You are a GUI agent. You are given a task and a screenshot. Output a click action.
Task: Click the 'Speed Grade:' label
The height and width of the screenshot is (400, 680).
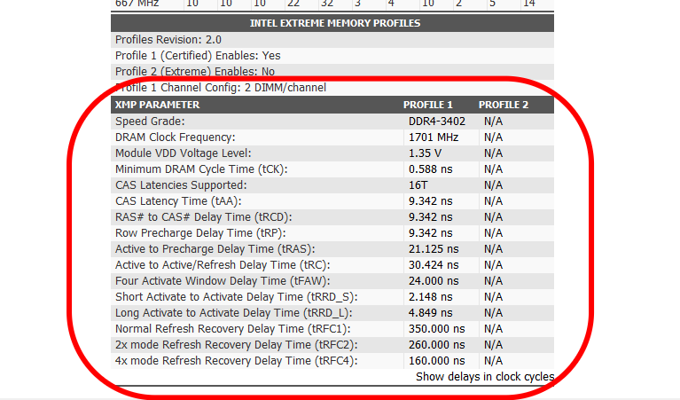point(150,122)
